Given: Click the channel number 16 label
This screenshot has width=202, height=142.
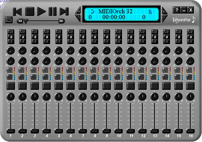Looking at the screenshot, I should point(191,136).
